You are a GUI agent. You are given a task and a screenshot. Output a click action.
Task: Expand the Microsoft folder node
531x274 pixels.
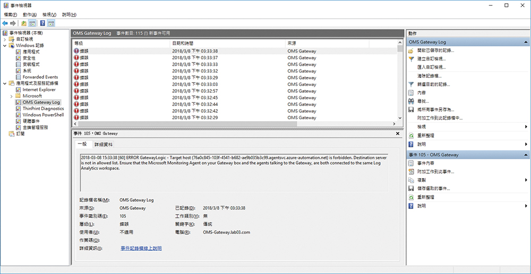click(12, 96)
